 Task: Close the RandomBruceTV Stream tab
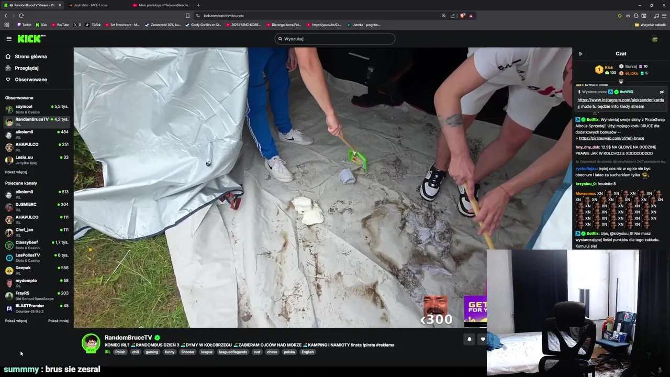(60, 5)
